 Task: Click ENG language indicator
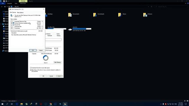click(x=176, y=104)
